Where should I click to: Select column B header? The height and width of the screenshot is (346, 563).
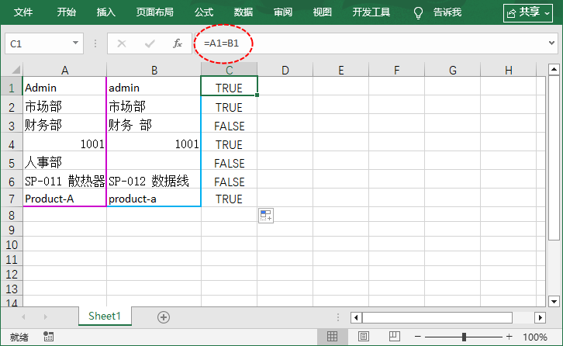(154, 70)
